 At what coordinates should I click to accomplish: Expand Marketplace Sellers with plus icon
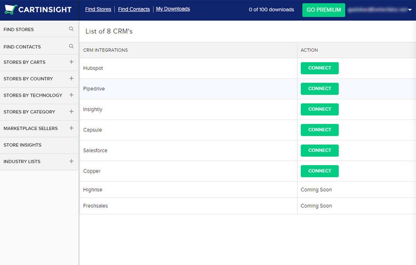(71, 128)
